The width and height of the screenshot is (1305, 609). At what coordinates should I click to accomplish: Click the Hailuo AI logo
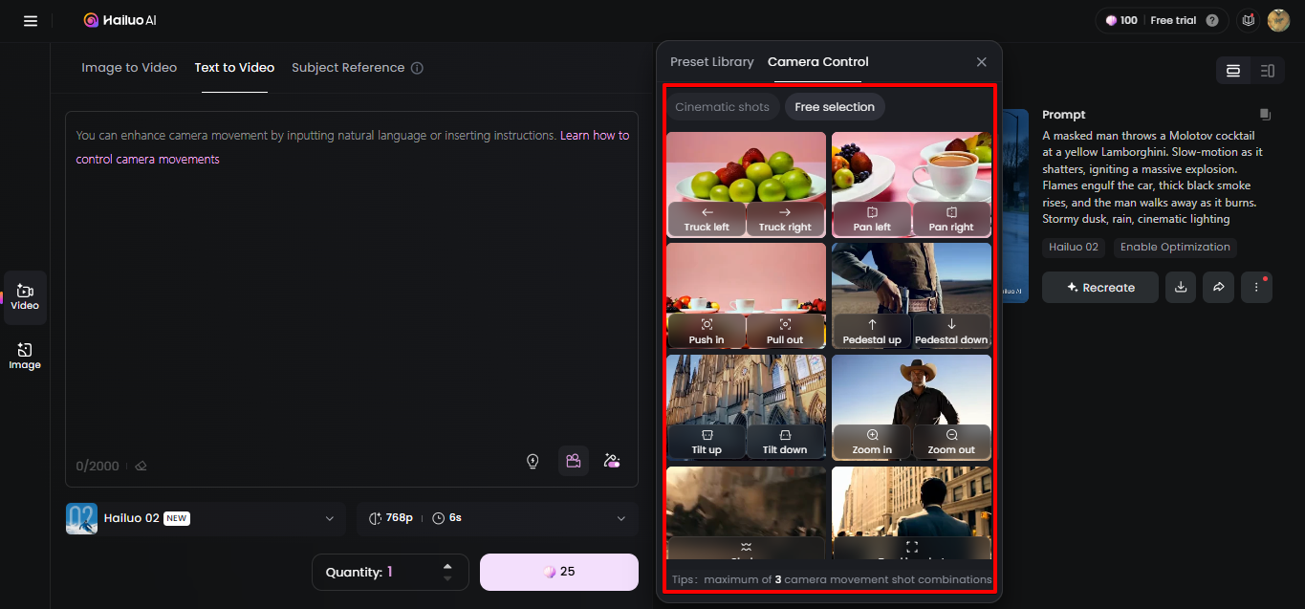coord(120,20)
